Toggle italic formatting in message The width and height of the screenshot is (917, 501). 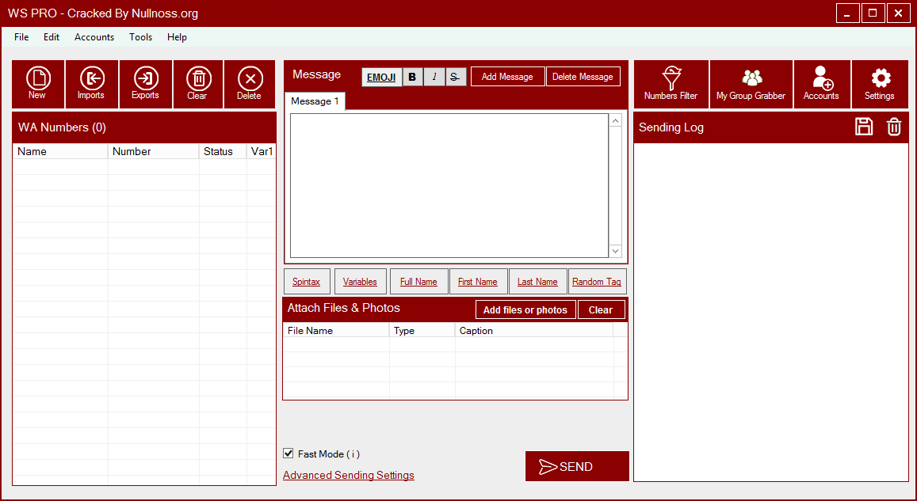434,77
